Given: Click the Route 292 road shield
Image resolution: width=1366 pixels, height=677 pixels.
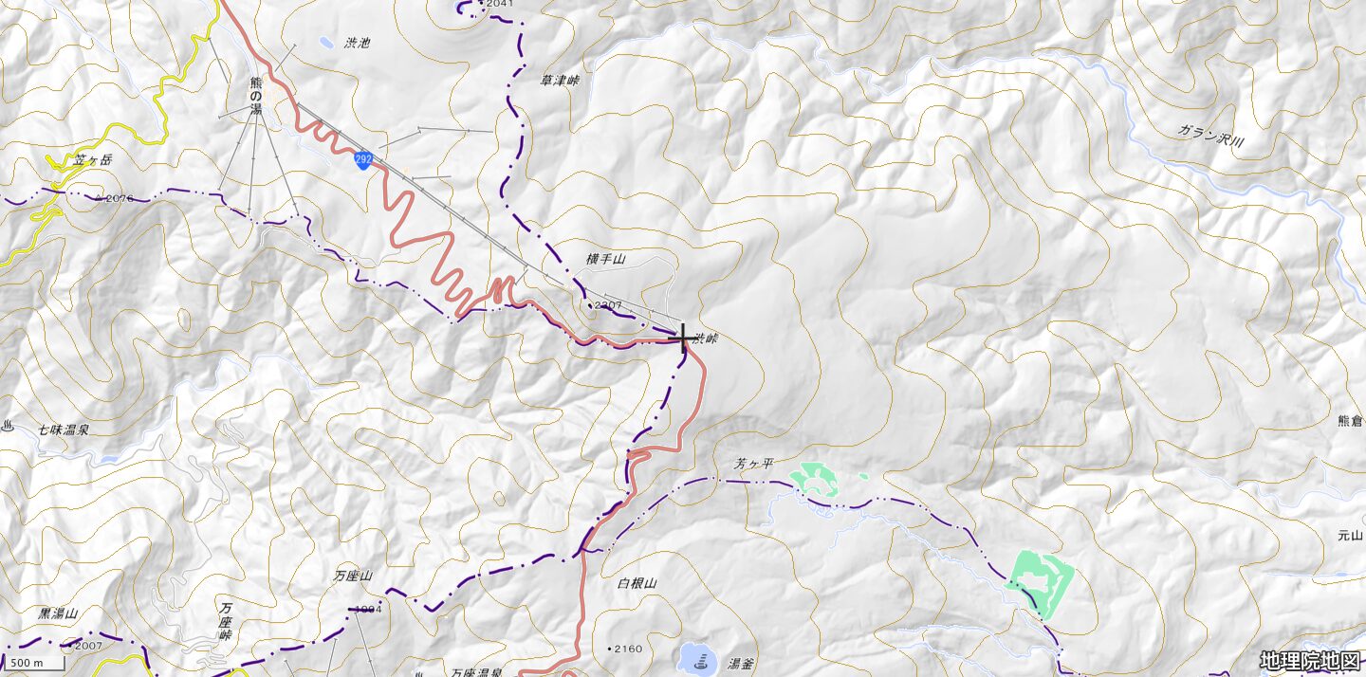Looking at the screenshot, I should pos(362,159).
